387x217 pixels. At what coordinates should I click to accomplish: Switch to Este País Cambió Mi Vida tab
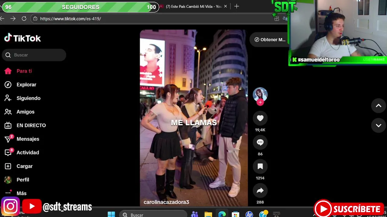(x=194, y=6)
